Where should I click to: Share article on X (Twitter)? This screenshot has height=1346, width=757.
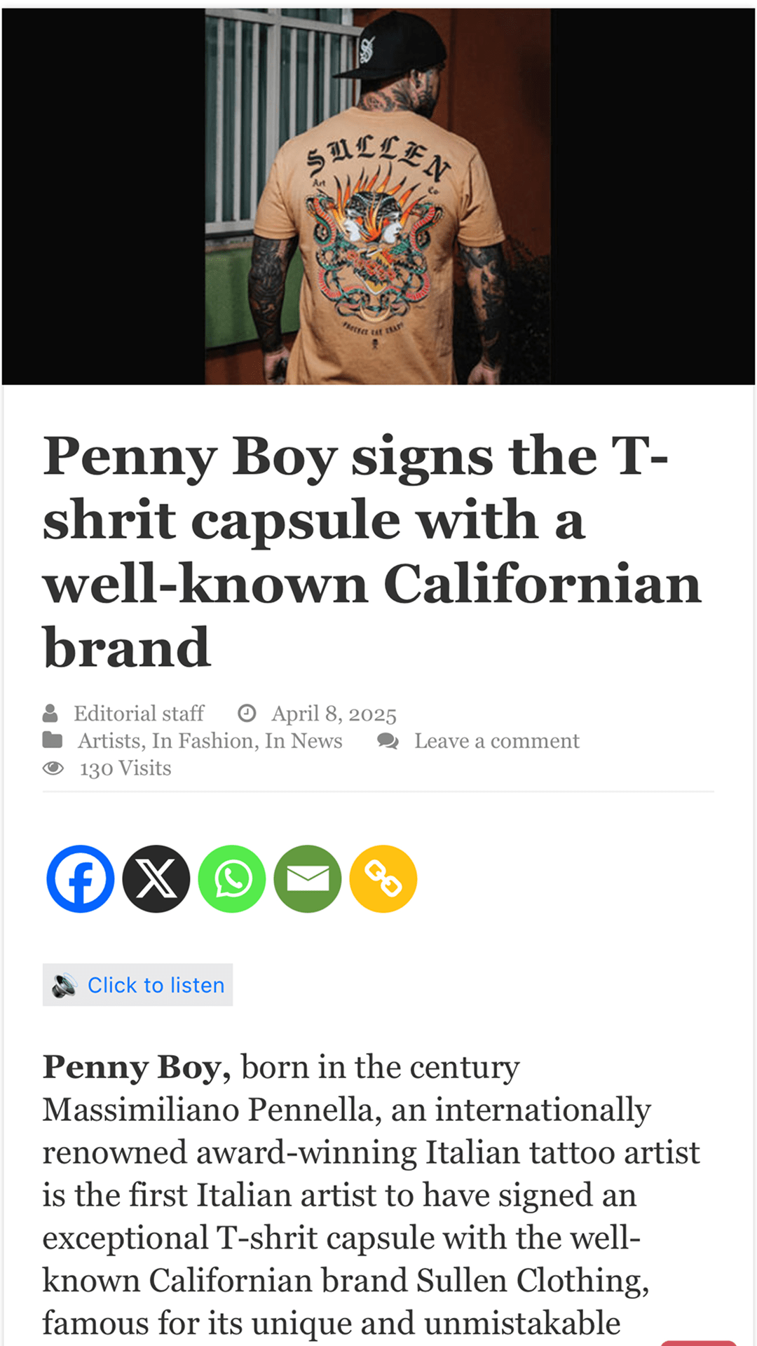pos(156,878)
